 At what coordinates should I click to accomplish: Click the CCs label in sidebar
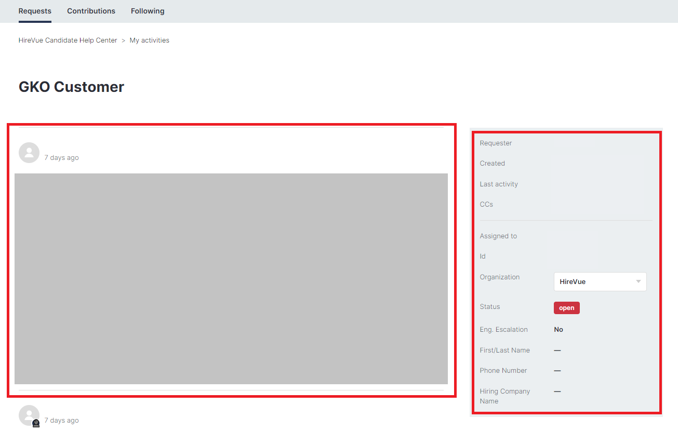486,205
